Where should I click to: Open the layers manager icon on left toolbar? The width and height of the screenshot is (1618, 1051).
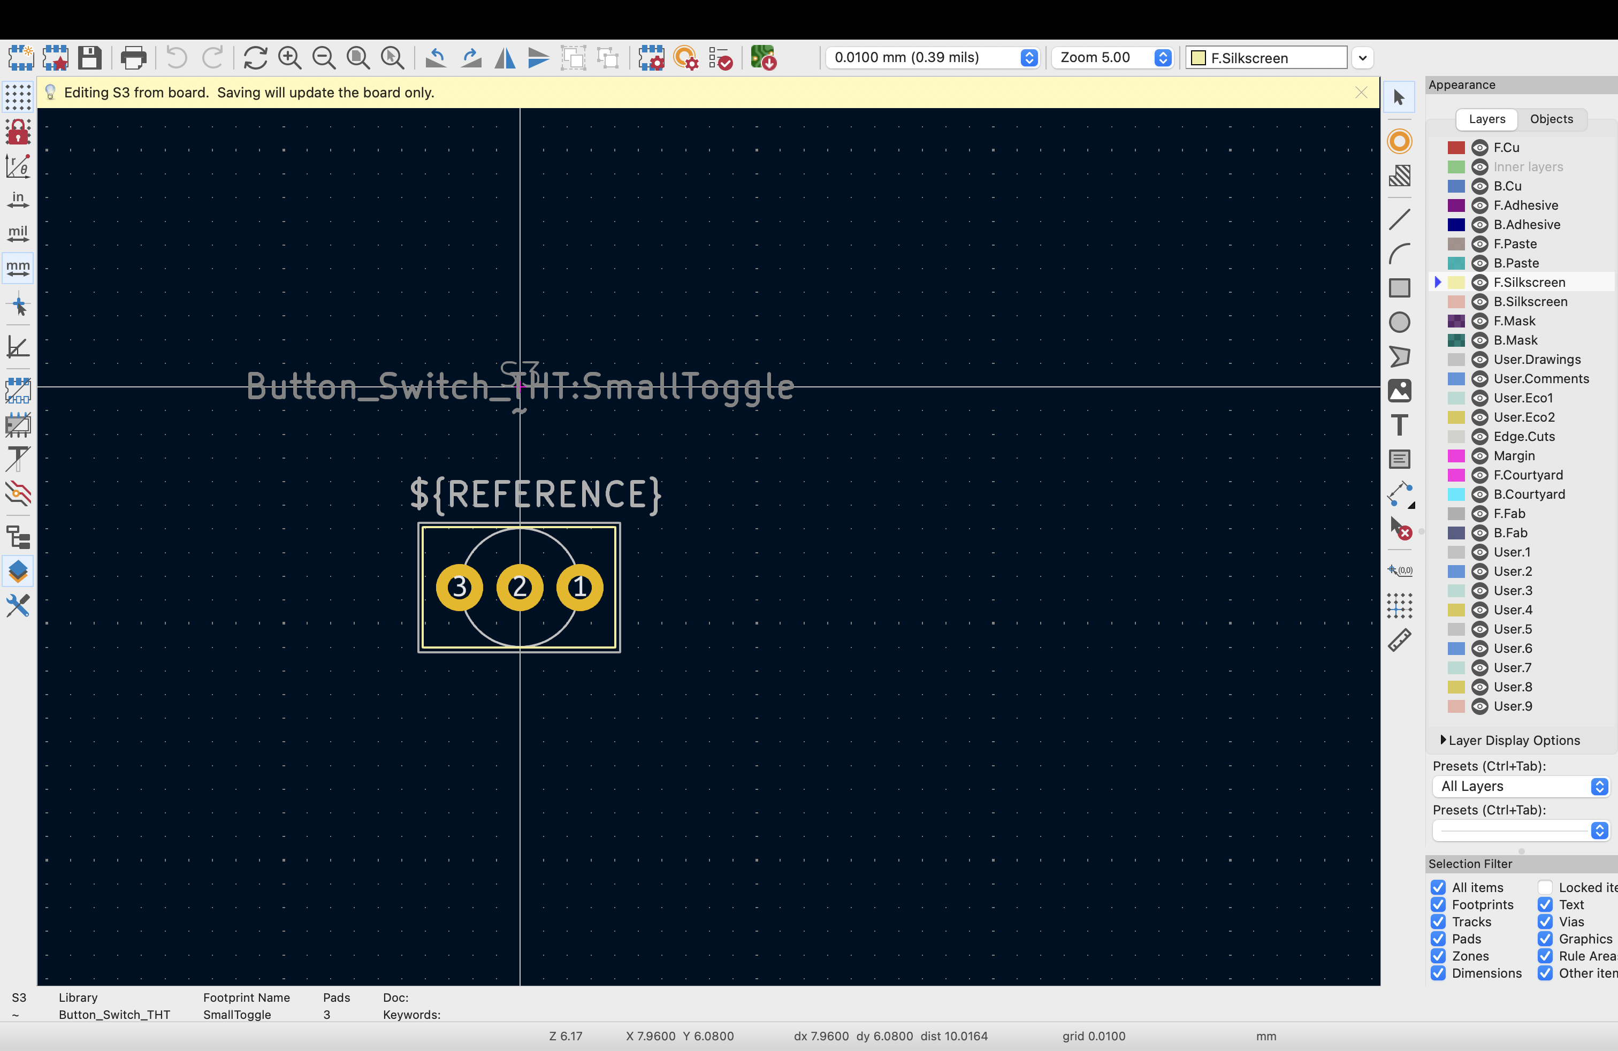18,571
